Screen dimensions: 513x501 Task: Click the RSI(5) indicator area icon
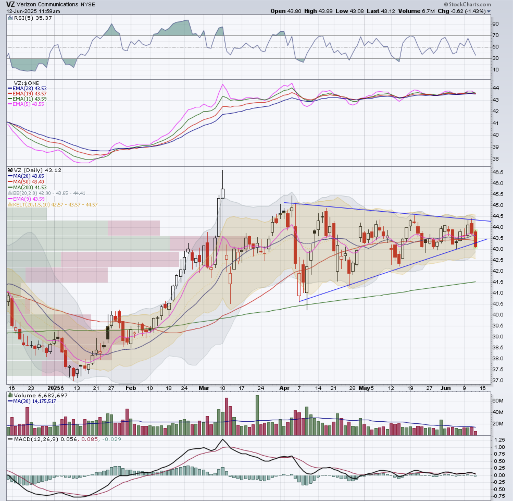tap(10, 18)
